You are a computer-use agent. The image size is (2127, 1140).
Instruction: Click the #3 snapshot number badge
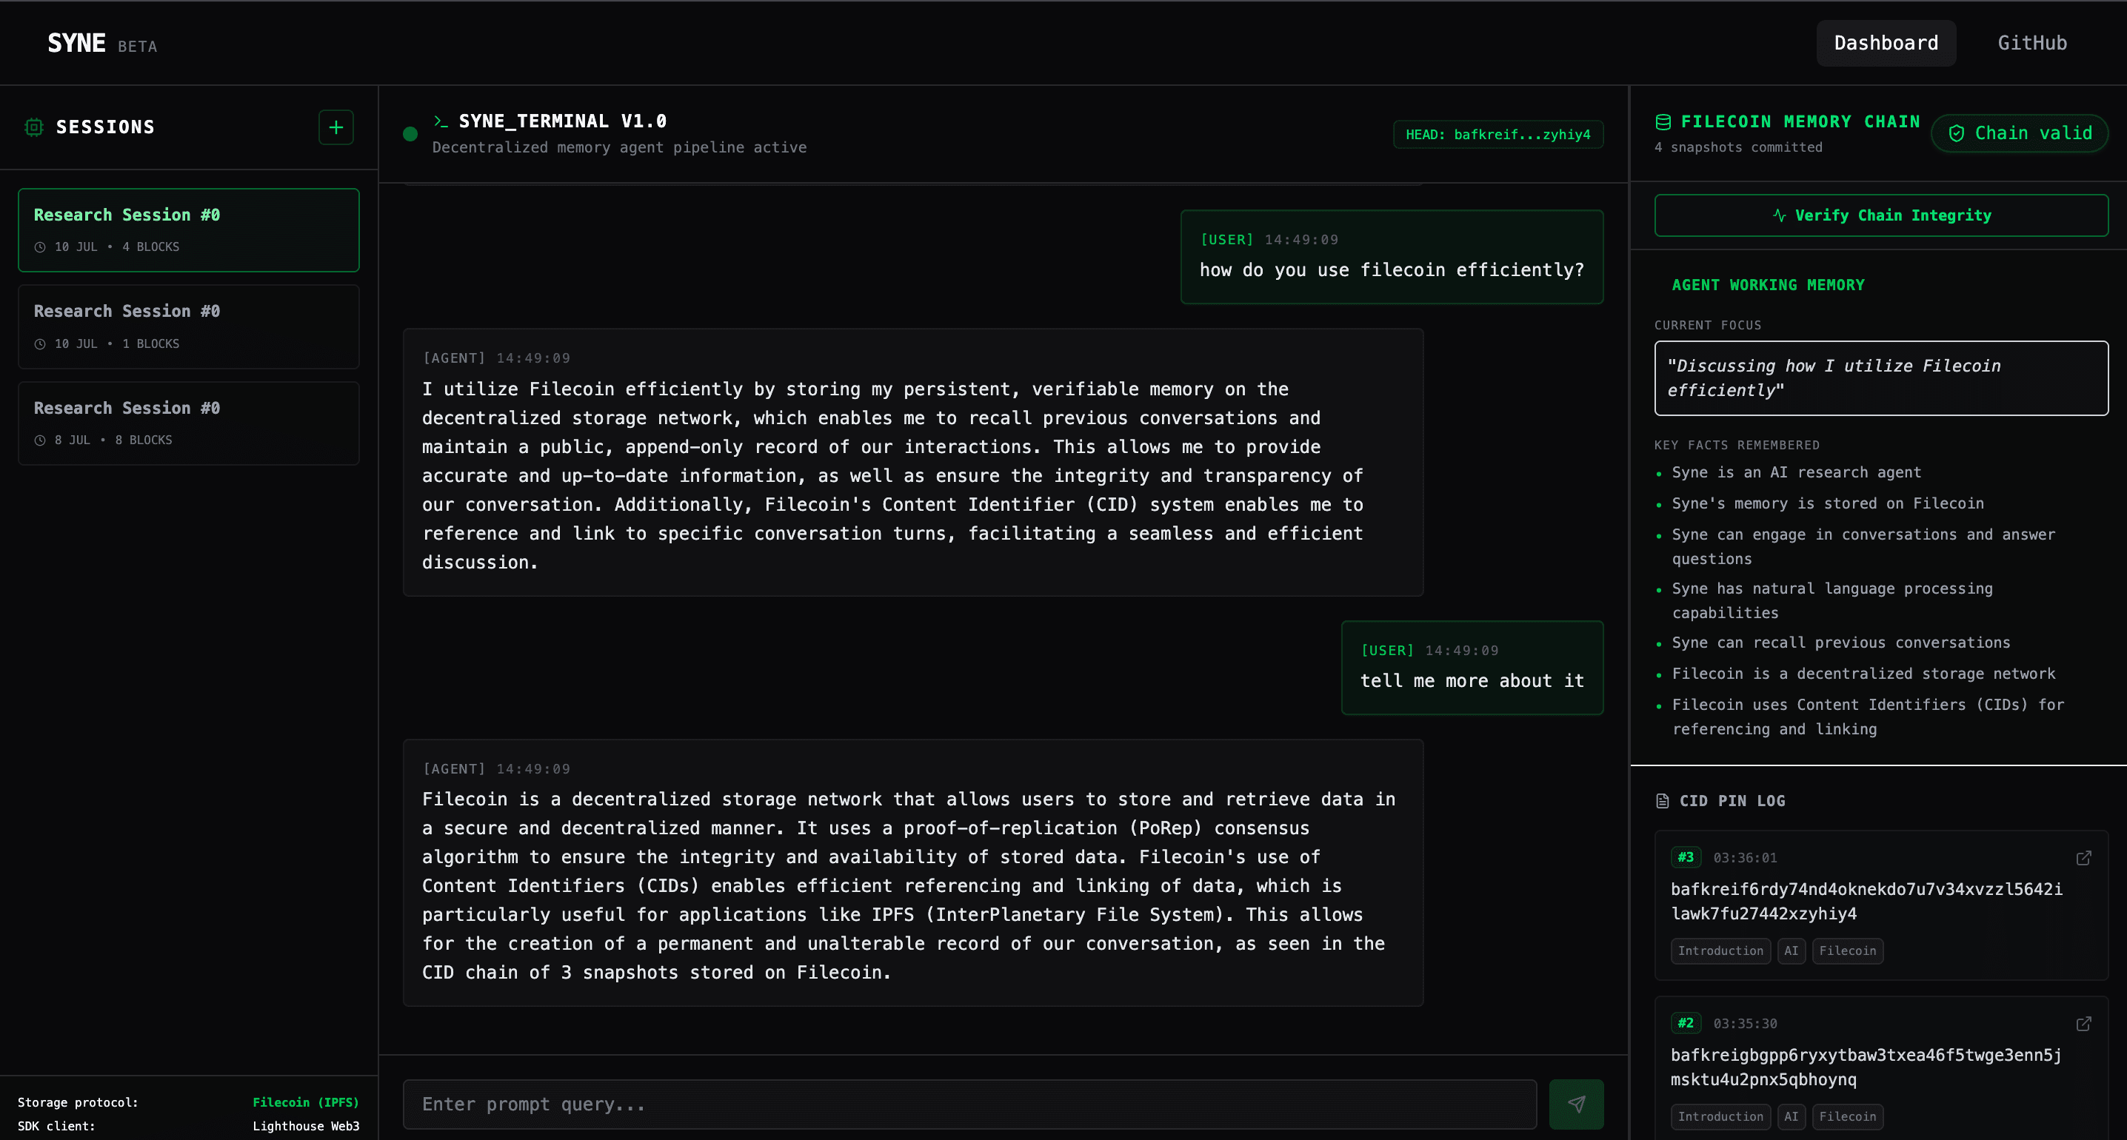[1686, 858]
